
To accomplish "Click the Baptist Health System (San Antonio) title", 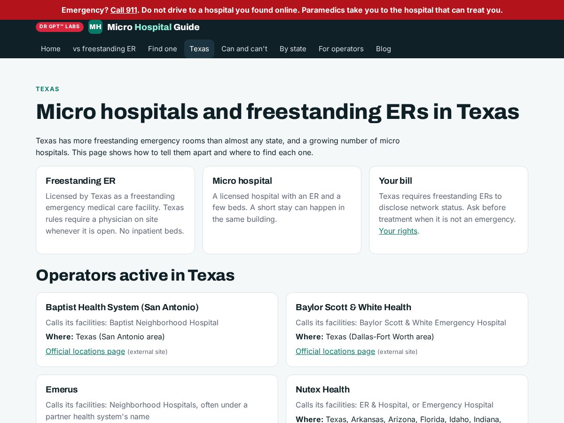I will pyautogui.click(x=122, y=307).
